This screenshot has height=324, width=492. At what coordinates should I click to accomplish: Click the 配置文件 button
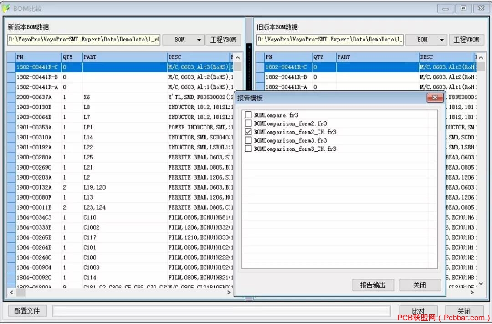[27, 311]
